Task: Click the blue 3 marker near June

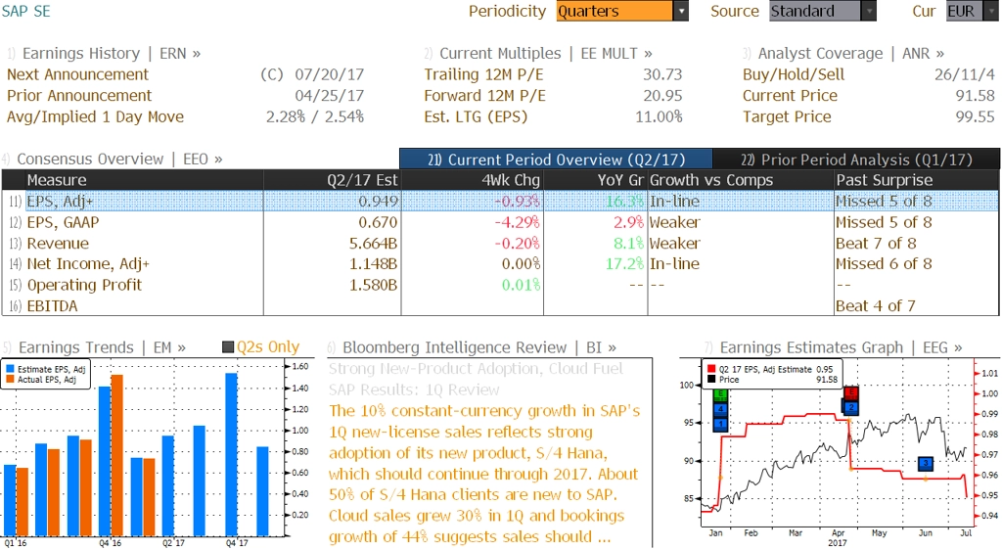Action: (x=926, y=463)
